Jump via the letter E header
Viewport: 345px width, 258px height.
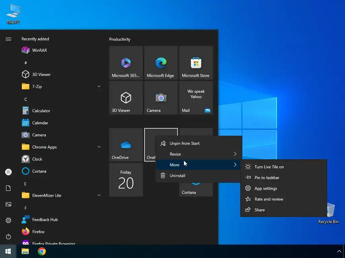pyautogui.click(x=25, y=184)
